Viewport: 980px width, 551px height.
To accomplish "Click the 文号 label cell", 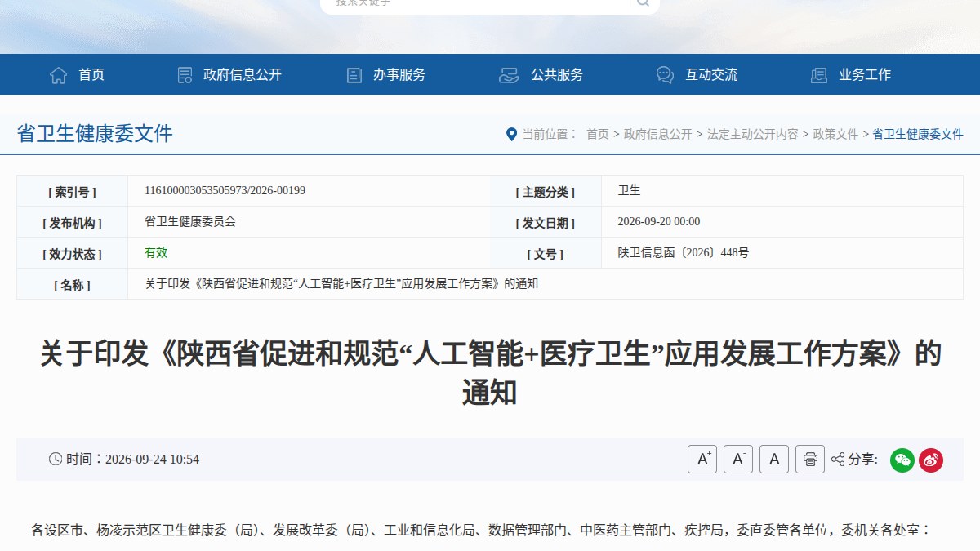I will pos(546,254).
